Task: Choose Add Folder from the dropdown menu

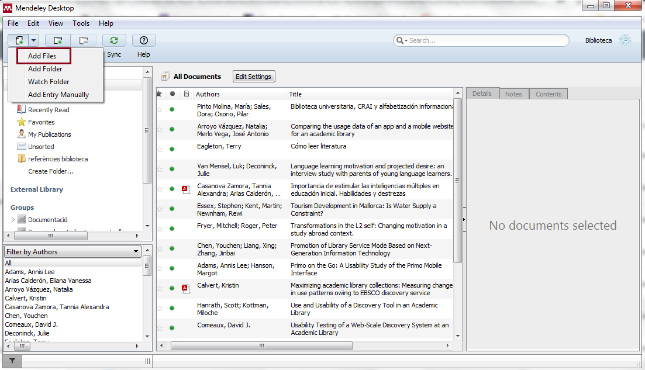Action: click(45, 68)
